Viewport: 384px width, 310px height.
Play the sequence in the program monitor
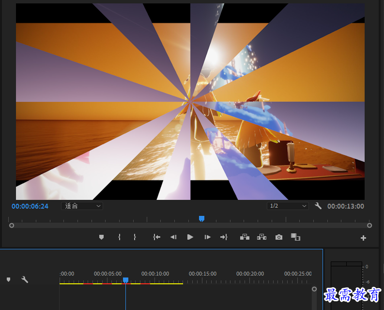[190, 237]
